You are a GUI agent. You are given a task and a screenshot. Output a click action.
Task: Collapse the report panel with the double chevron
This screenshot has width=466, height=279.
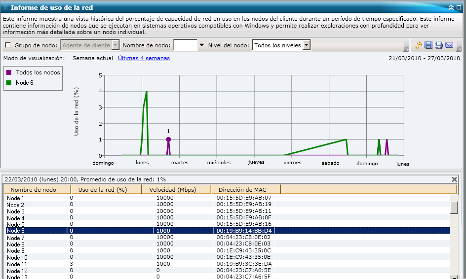pos(451,7)
